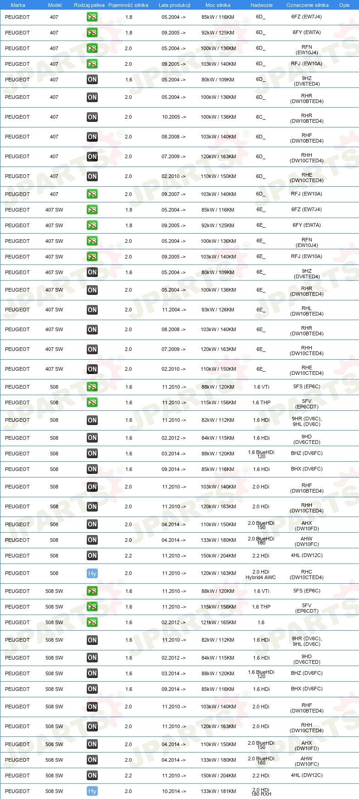Click the Lata produkcji column header

[174, 5]
